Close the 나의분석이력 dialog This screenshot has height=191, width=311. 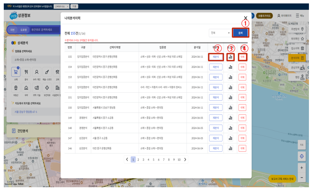tap(246, 18)
